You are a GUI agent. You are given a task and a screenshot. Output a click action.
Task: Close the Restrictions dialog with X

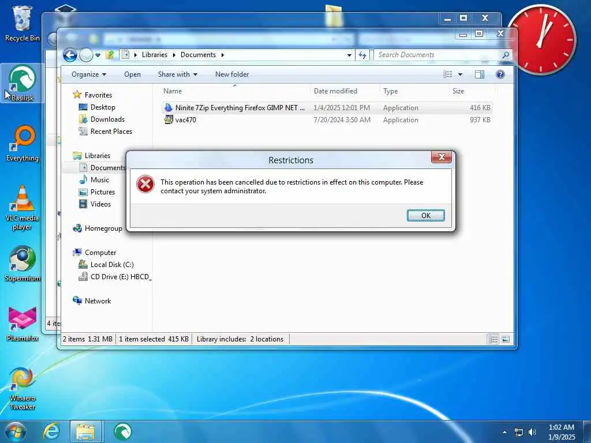[442, 157]
